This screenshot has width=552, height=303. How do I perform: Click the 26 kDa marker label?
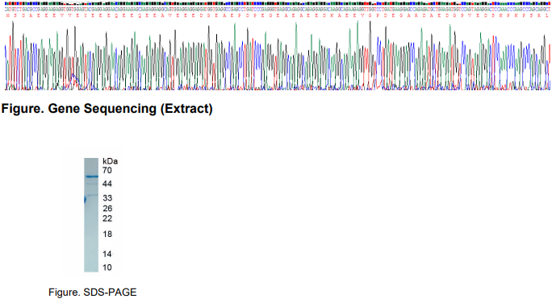(x=107, y=209)
